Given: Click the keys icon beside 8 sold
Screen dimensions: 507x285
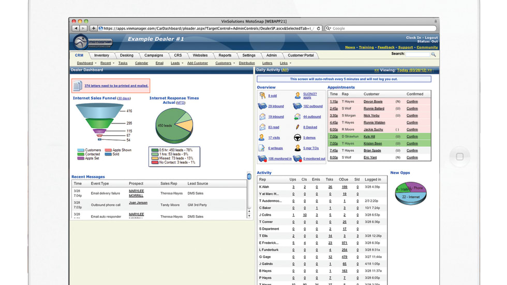Looking at the screenshot, I should click(x=262, y=96).
